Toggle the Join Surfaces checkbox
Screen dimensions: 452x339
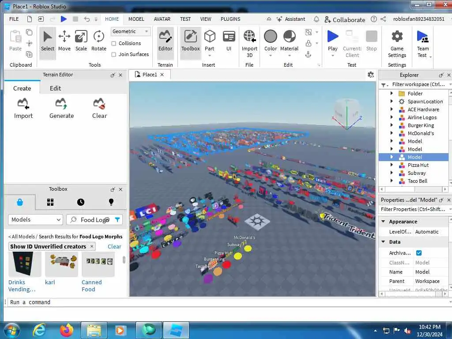pos(114,54)
